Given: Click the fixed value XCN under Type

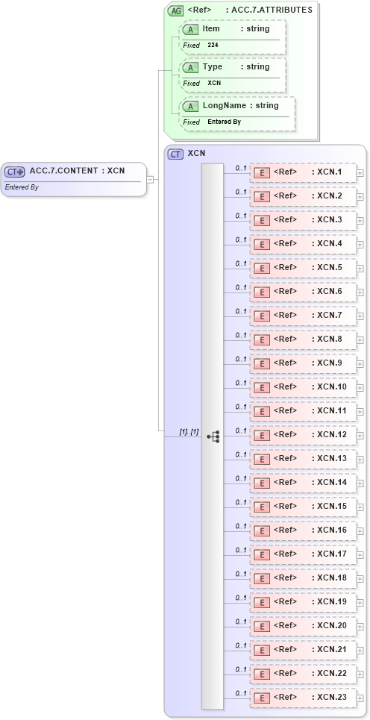Looking at the screenshot, I should point(214,83).
